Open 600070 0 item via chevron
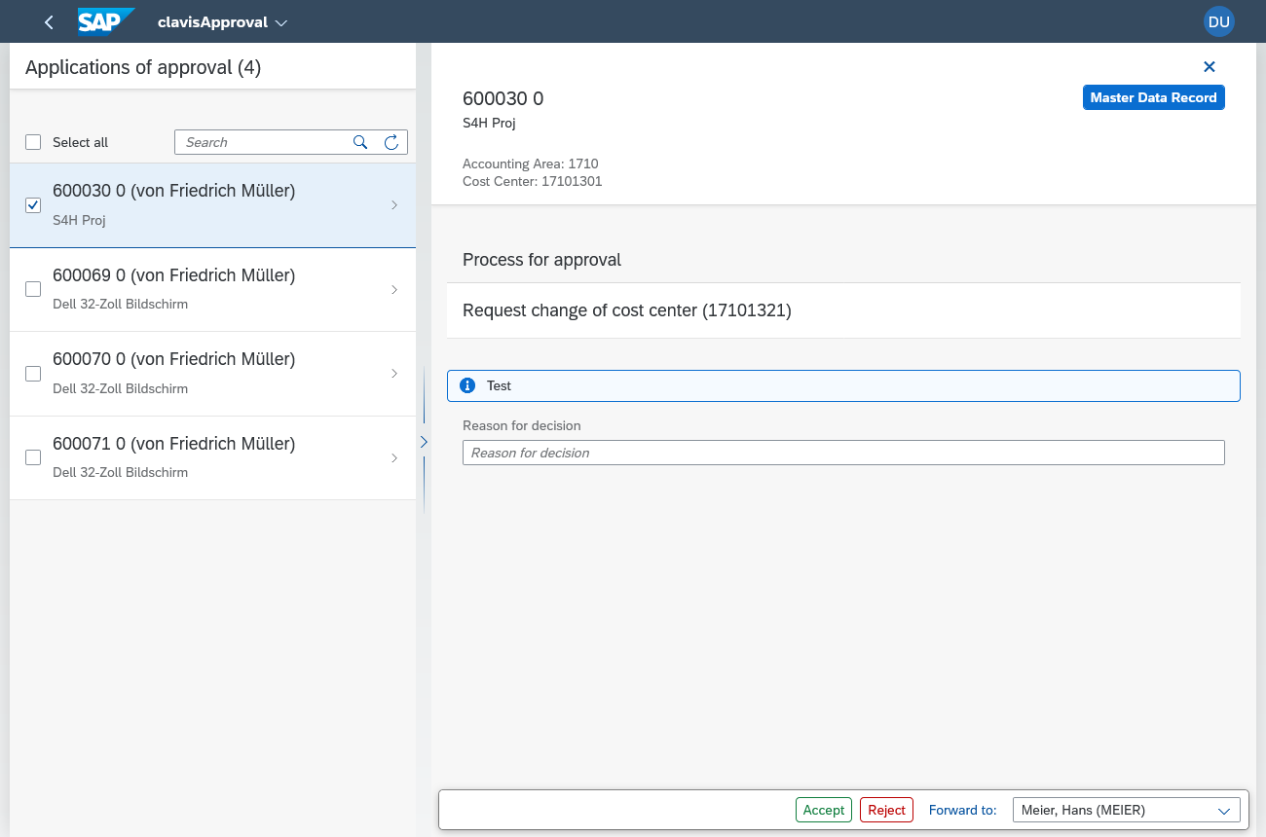The height and width of the screenshot is (837, 1266). pyautogui.click(x=393, y=374)
